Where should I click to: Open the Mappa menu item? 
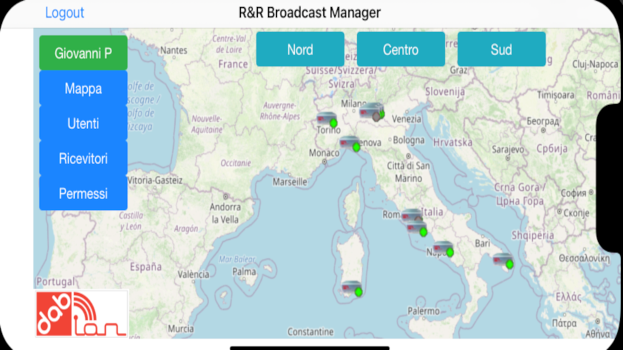tap(83, 88)
